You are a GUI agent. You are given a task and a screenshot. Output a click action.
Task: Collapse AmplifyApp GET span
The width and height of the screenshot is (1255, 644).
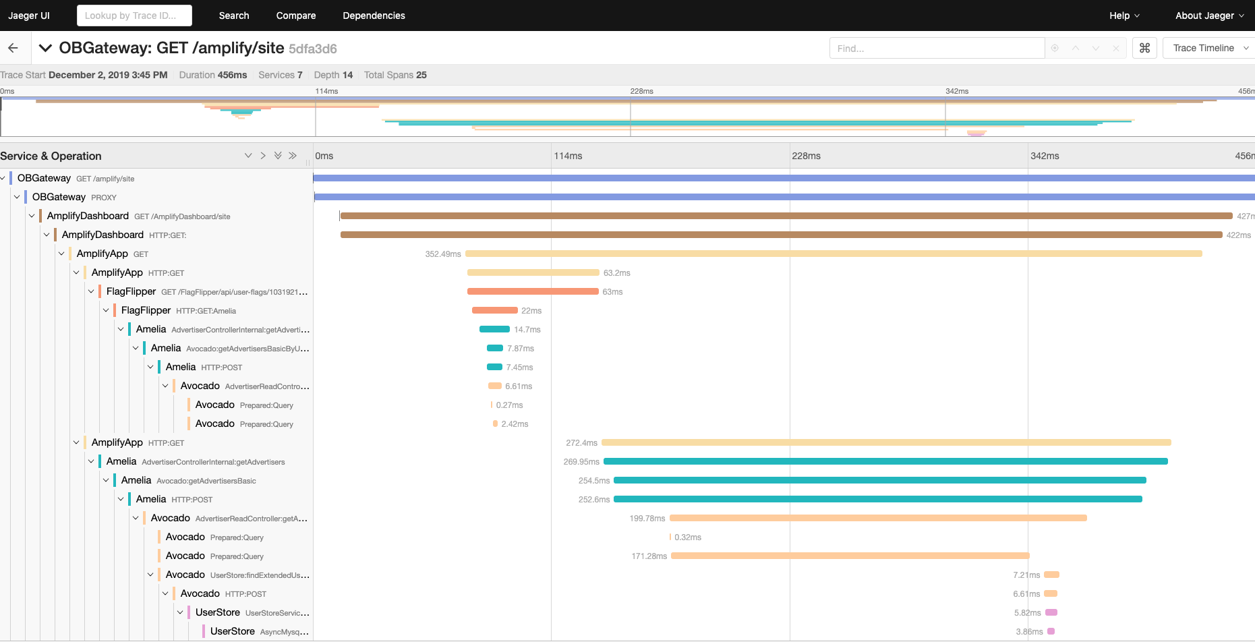(61, 254)
